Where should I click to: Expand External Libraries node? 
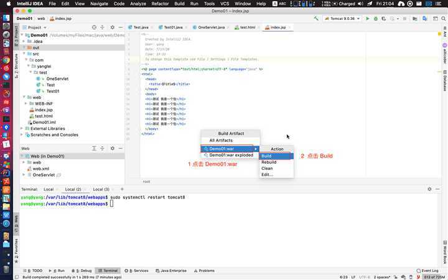[22, 129]
